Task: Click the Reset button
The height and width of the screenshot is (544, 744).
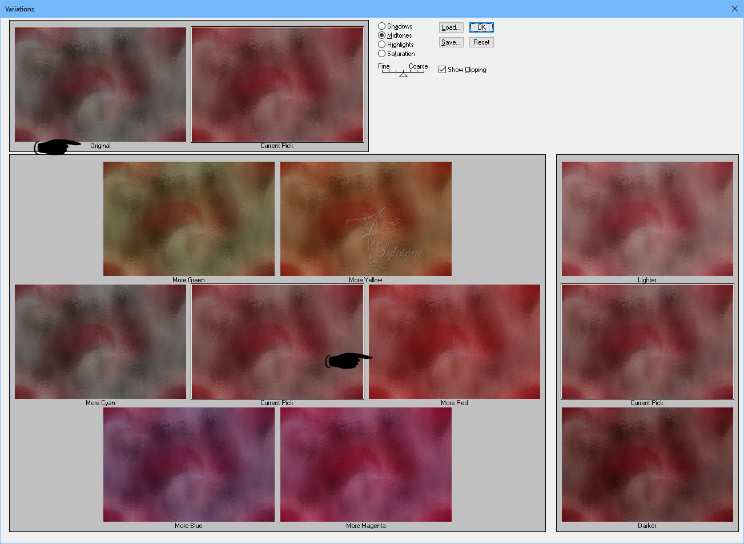Action: [481, 42]
